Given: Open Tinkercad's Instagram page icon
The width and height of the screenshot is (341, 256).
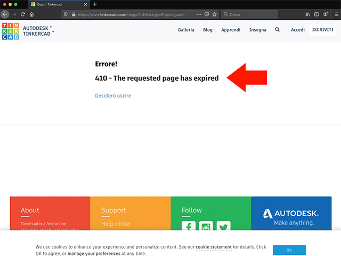Looking at the screenshot, I should (206, 228).
